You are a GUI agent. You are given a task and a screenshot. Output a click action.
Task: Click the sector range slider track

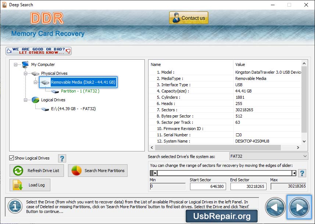tap(225, 173)
